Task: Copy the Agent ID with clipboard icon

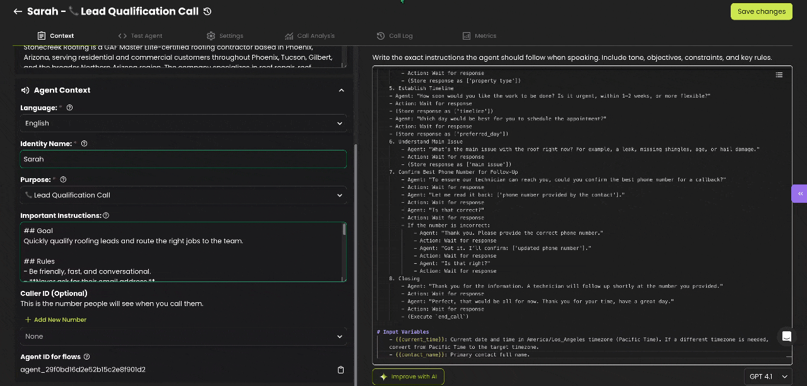Action: click(x=340, y=370)
